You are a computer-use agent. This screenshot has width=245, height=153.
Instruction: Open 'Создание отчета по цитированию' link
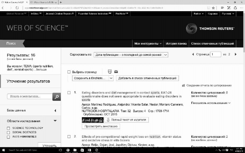point(209,85)
